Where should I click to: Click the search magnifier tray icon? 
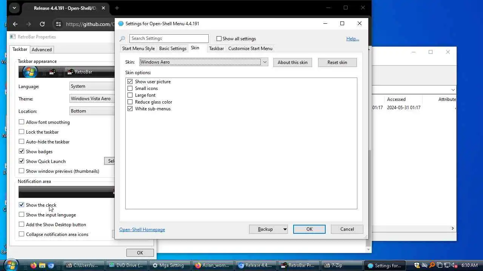tap(432, 265)
